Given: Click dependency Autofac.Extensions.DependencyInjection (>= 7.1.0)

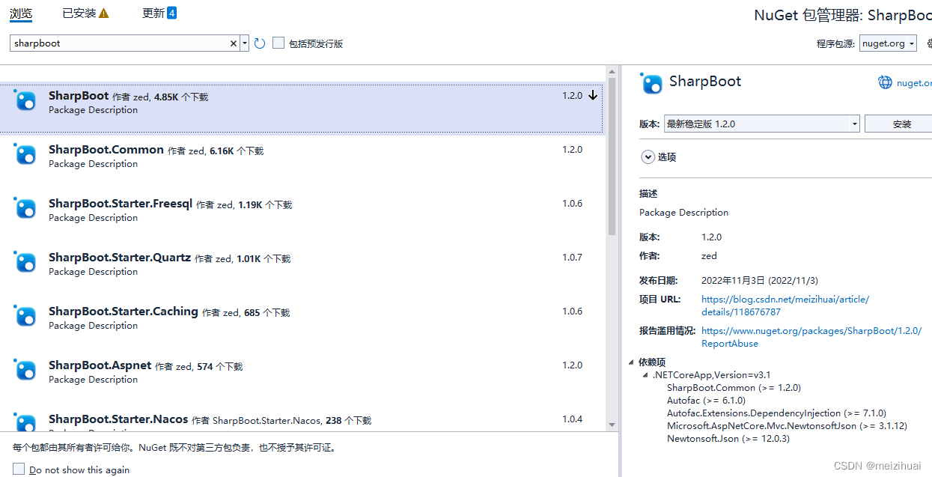Looking at the screenshot, I should [x=776, y=413].
